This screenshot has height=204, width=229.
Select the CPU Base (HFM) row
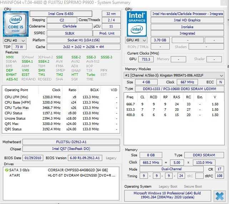61,103
